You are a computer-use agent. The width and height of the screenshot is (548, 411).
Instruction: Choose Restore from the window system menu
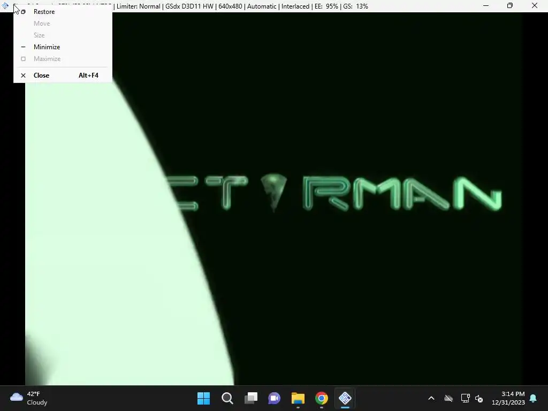(x=63, y=12)
